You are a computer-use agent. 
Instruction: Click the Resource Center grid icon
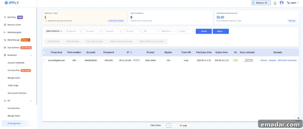coord(5,25)
